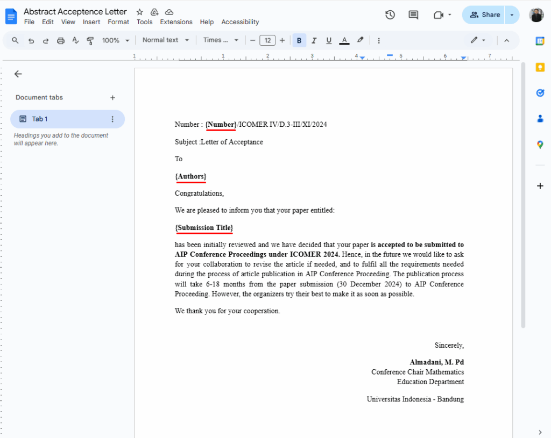Viewport: 551px width, 438px height.
Task: Expand the Meet call dropdown arrow
Action: 449,15
